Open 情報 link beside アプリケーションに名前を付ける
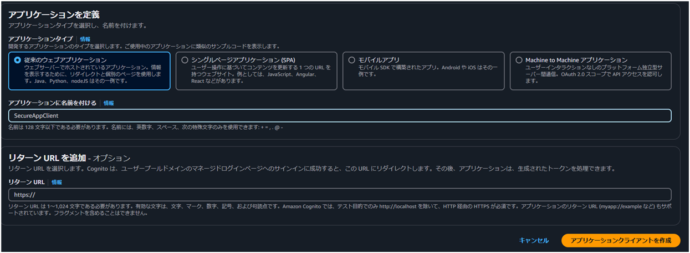The height and width of the screenshot is (253, 690). [x=109, y=103]
